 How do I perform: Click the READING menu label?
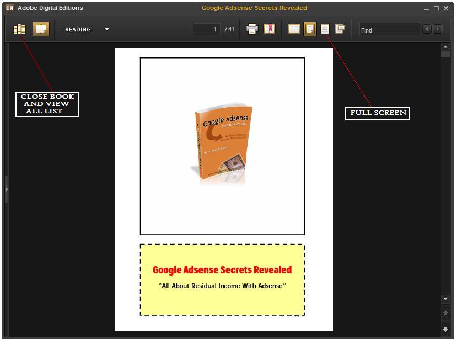point(78,29)
